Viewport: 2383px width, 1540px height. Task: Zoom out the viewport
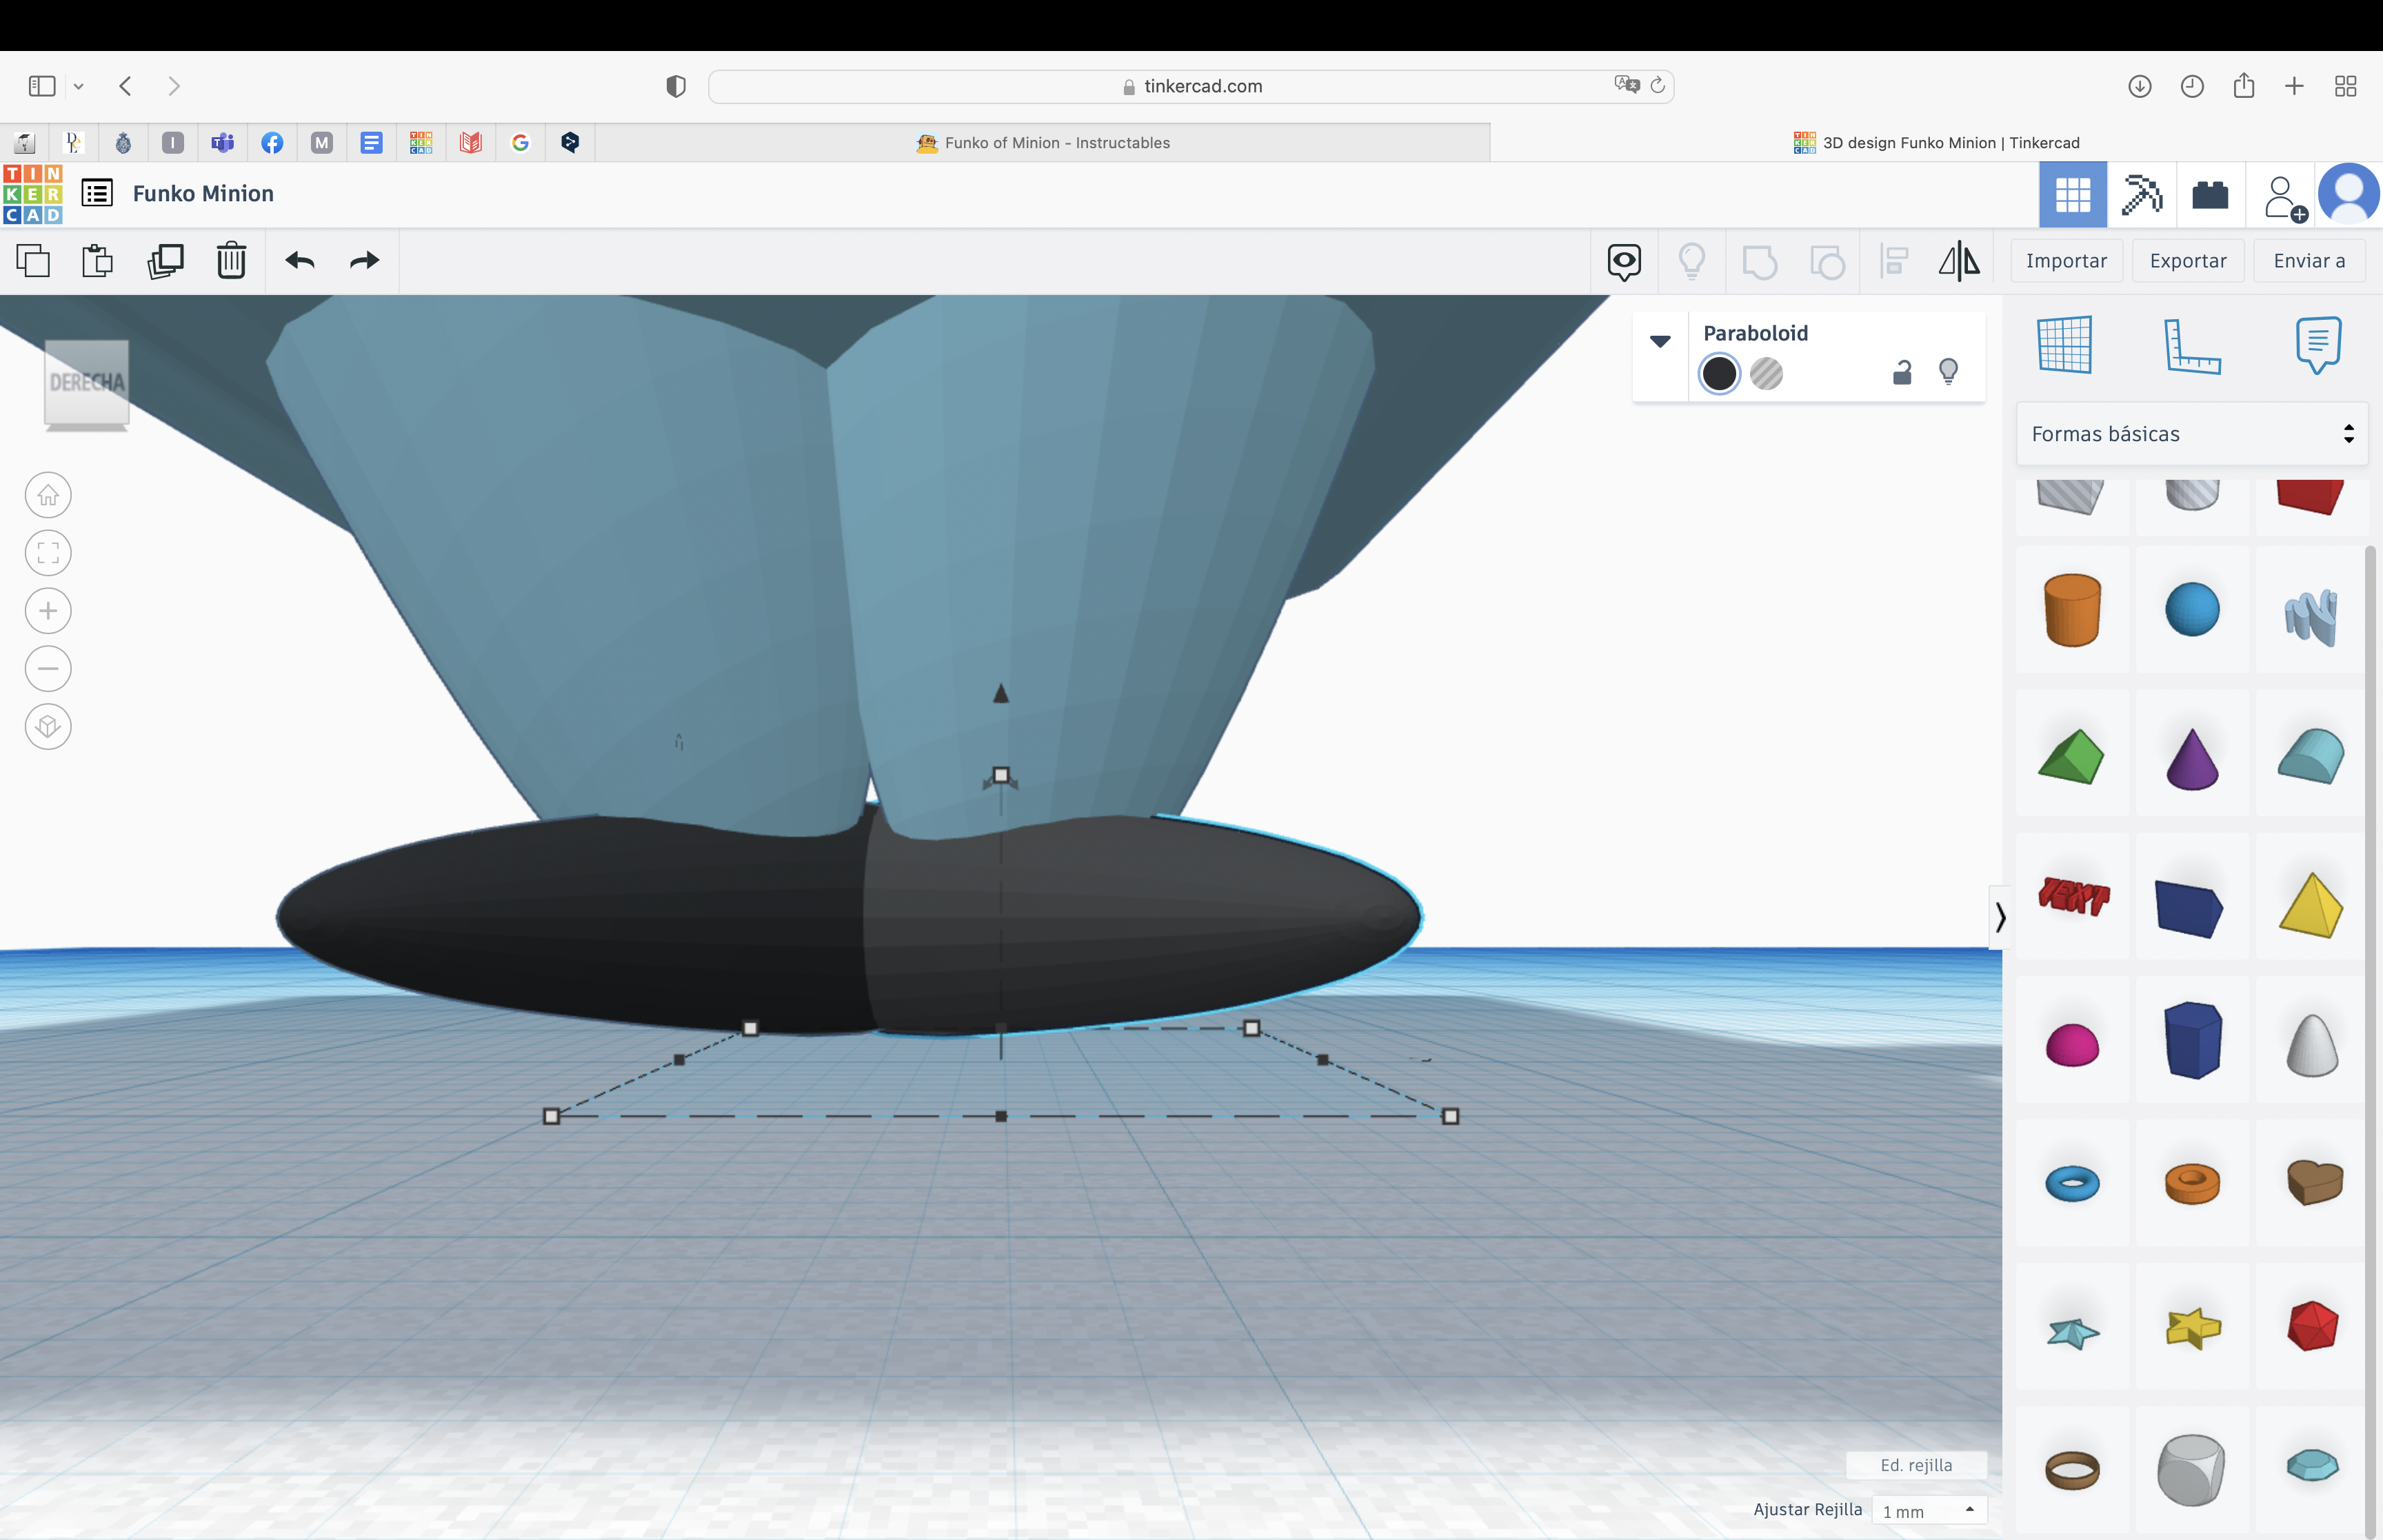[x=48, y=669]
